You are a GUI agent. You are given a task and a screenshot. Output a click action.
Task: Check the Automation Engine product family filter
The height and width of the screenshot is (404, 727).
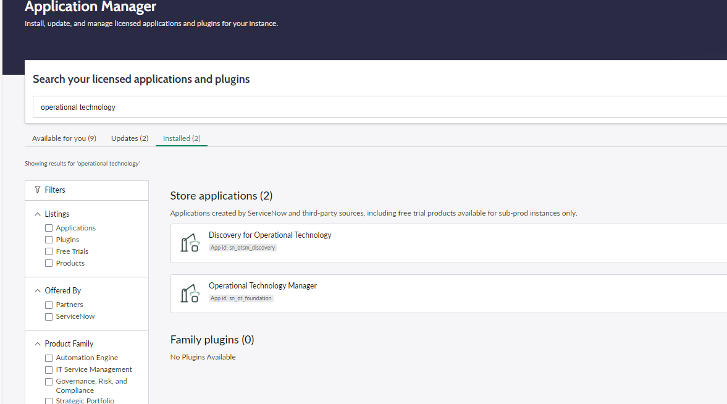point(48,358)
